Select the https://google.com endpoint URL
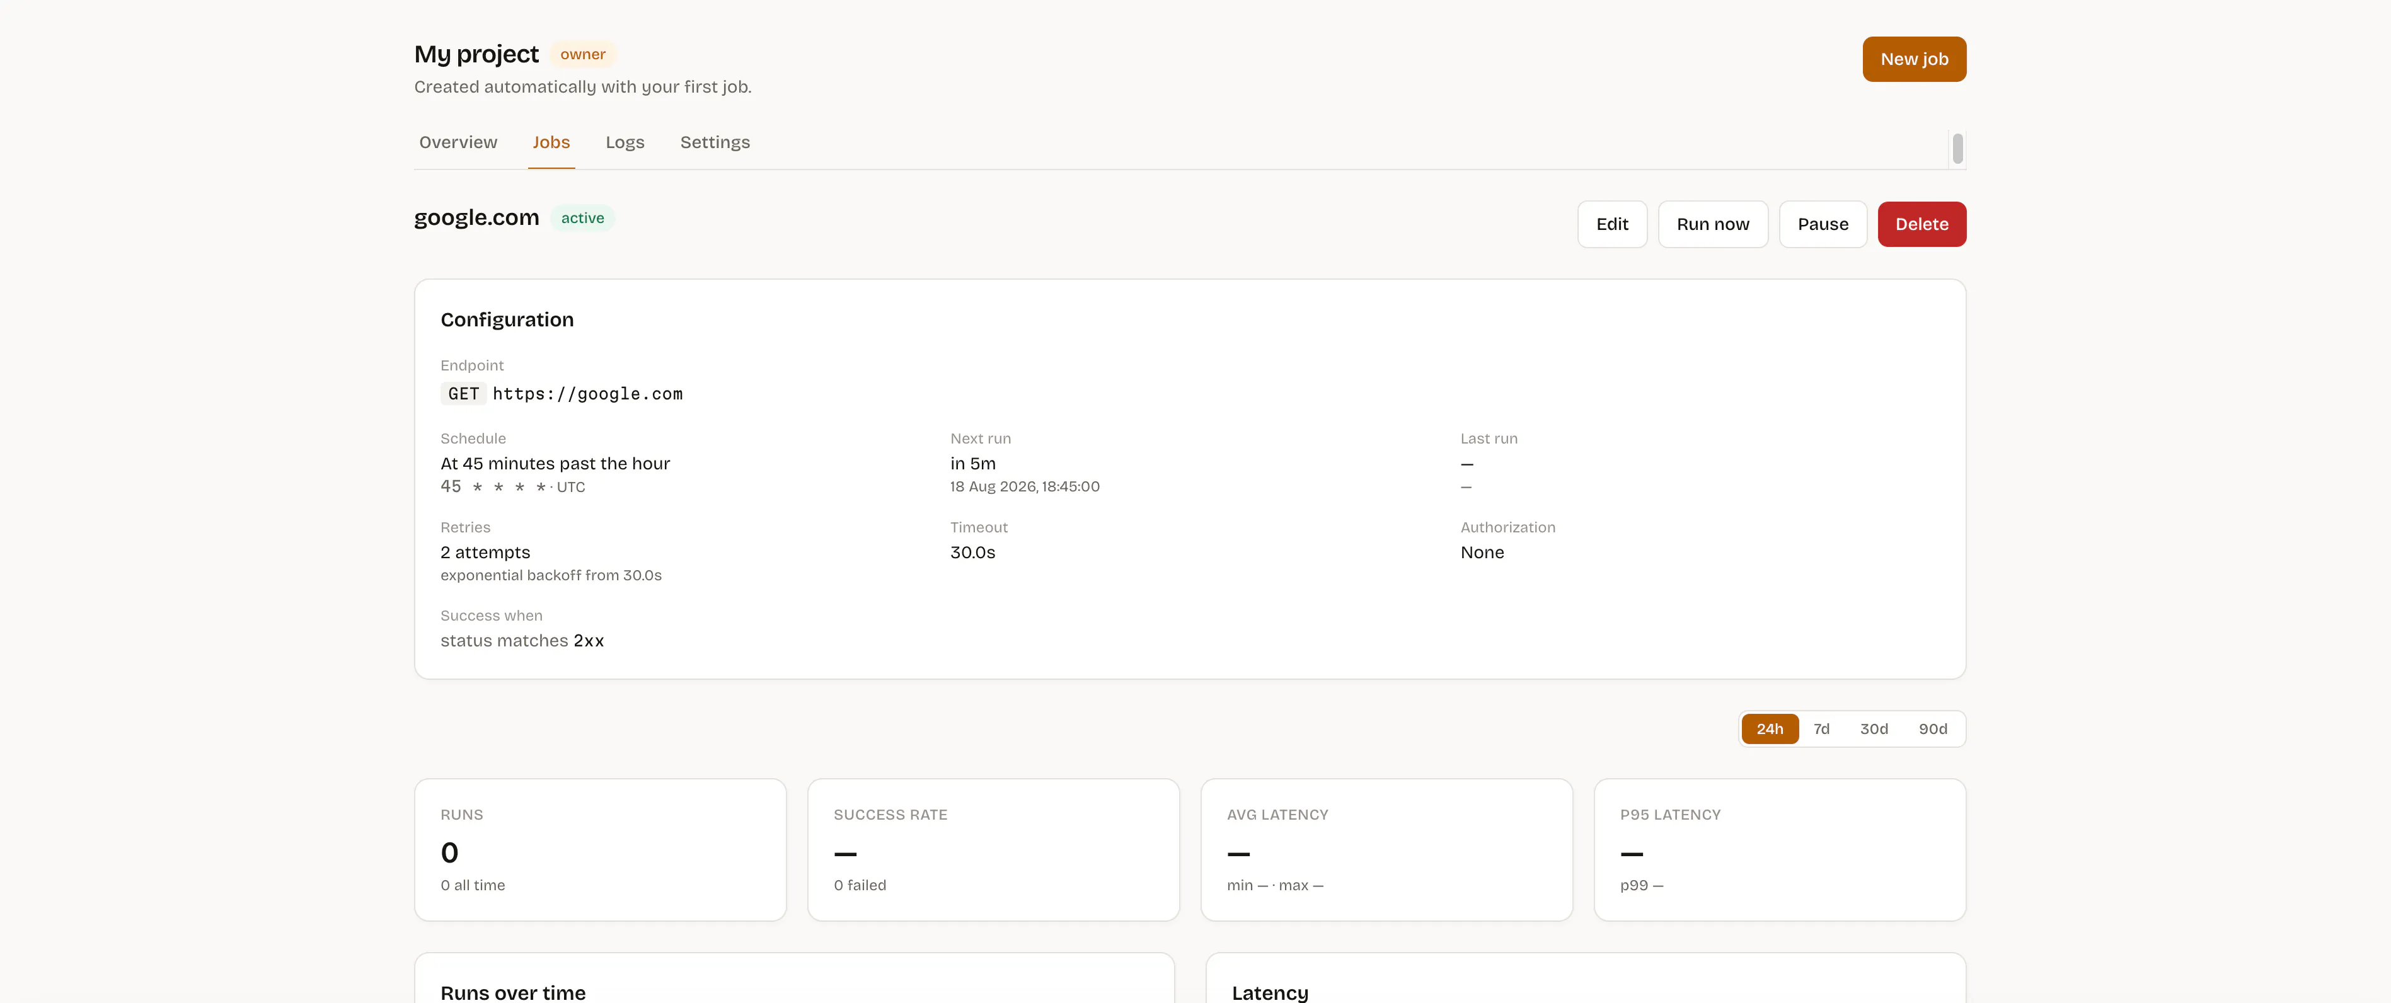Screen dimensions: 2391x1003 click(587, 394)
